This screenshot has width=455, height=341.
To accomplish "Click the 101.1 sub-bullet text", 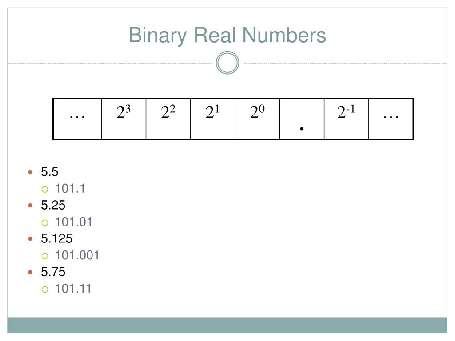I will 70,188.
